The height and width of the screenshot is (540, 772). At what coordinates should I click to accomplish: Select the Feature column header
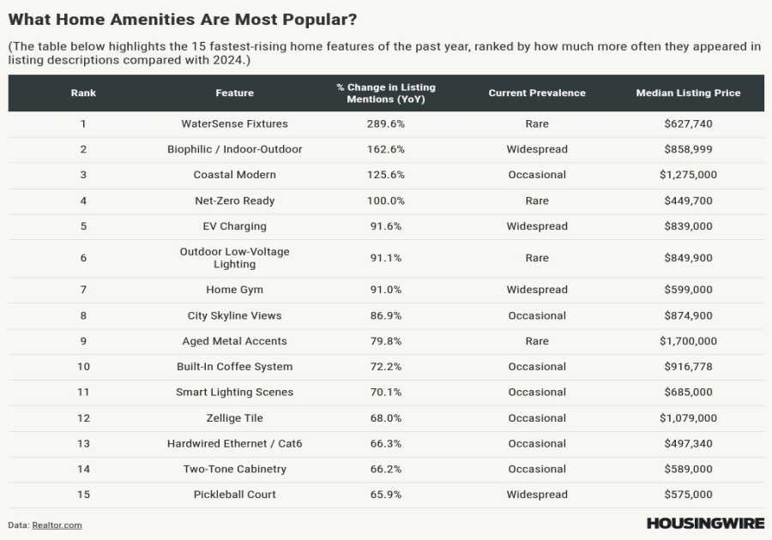[x=234, y=93]
